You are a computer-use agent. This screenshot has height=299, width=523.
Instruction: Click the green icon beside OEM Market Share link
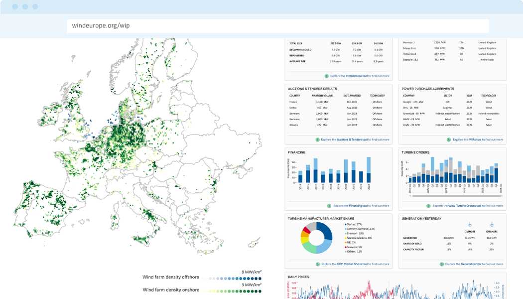318,264
